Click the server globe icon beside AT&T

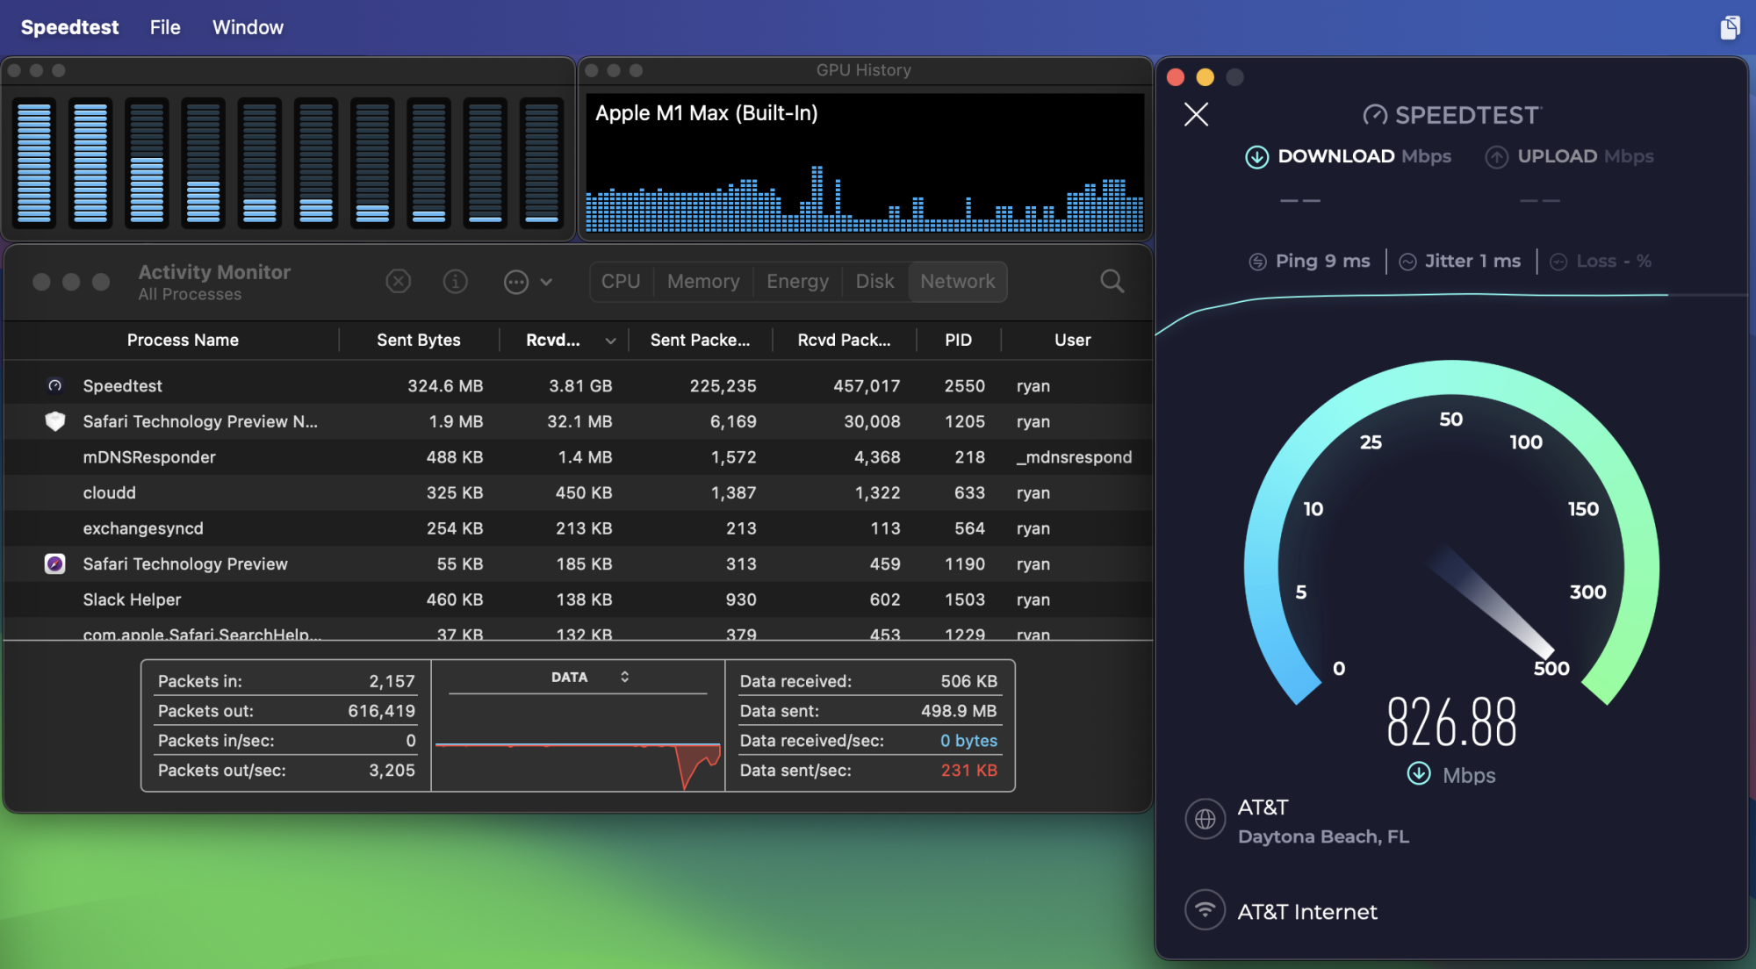(1205, 819)
